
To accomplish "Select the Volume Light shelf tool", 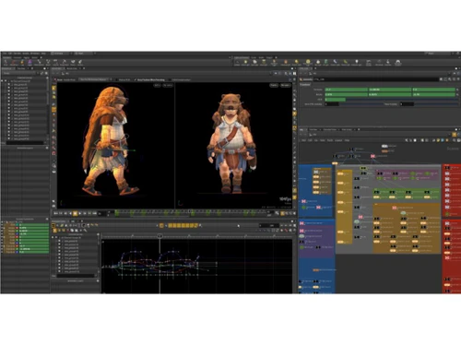I will pyautogui.click(x=285, y=63).
